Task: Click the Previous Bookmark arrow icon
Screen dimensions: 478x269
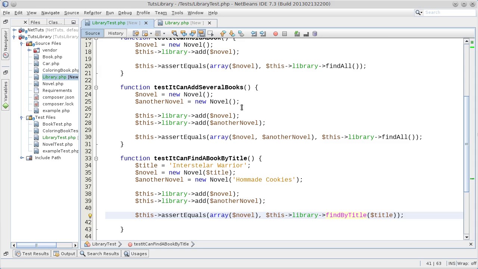Action: (223, 34)
